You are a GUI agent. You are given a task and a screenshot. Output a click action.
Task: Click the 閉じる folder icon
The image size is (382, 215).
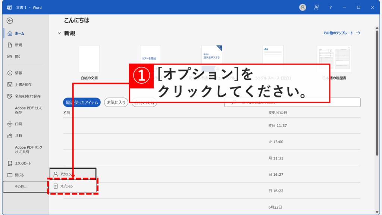pos(10,175)
